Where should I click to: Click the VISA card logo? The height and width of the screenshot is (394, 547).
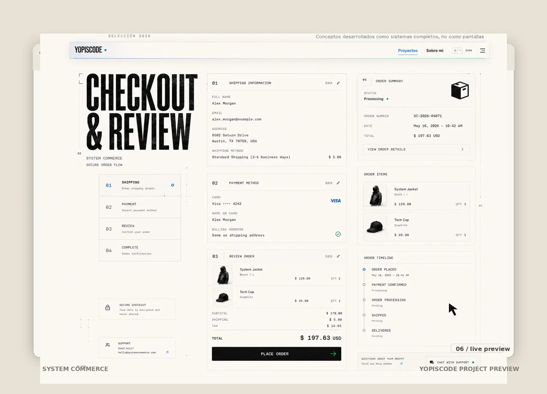click(x=335, y=201)
